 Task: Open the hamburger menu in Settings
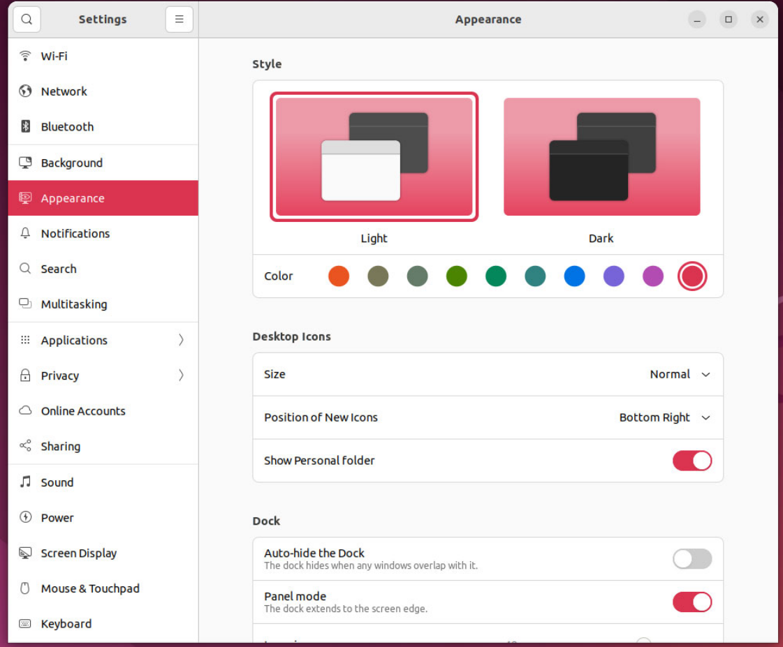coord(179,19)
